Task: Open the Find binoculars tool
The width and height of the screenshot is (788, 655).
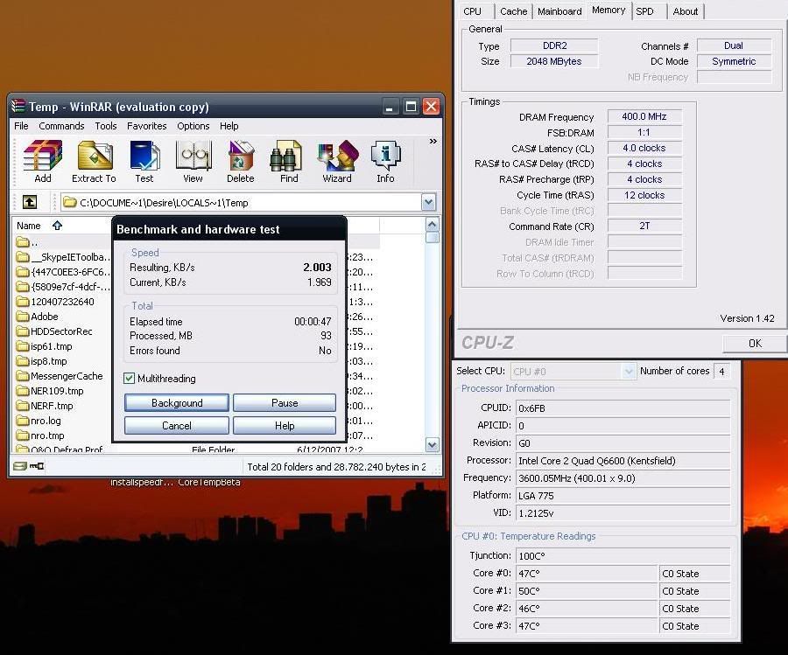Action: 289,161
